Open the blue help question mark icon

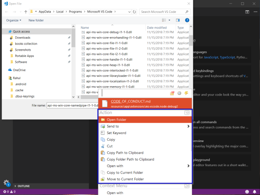(x=187, y=20)
